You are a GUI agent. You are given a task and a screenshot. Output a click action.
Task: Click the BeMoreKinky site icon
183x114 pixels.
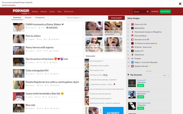pyautogui.click(x=132, y=28)
